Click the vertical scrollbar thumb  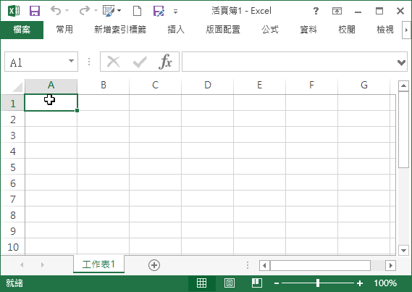[403, 130]
